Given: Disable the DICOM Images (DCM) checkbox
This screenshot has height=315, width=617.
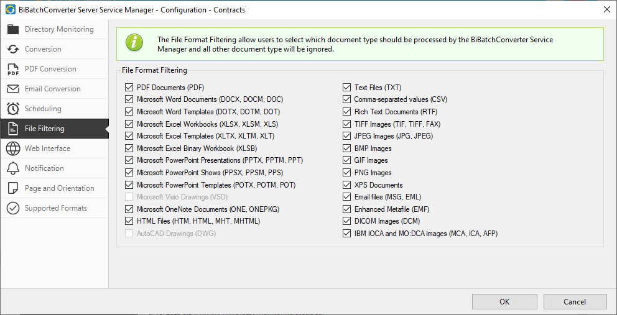Looking at the screenshot, I should coord(346,221).
